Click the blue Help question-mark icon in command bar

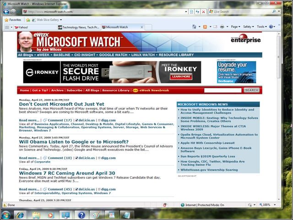[x=271, y=27]
